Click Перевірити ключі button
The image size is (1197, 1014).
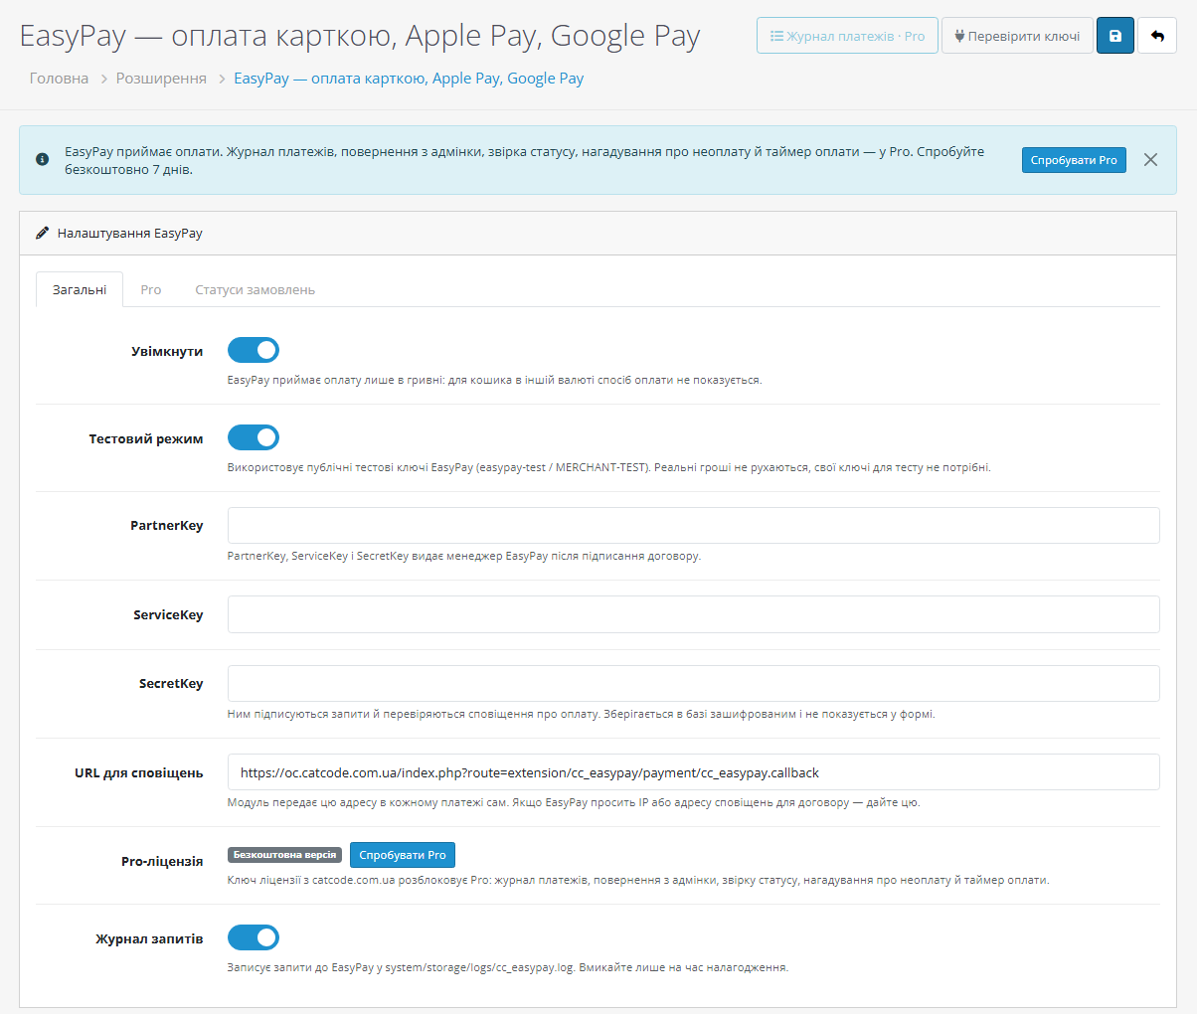pyautogui.click(x=1017, y=36)
